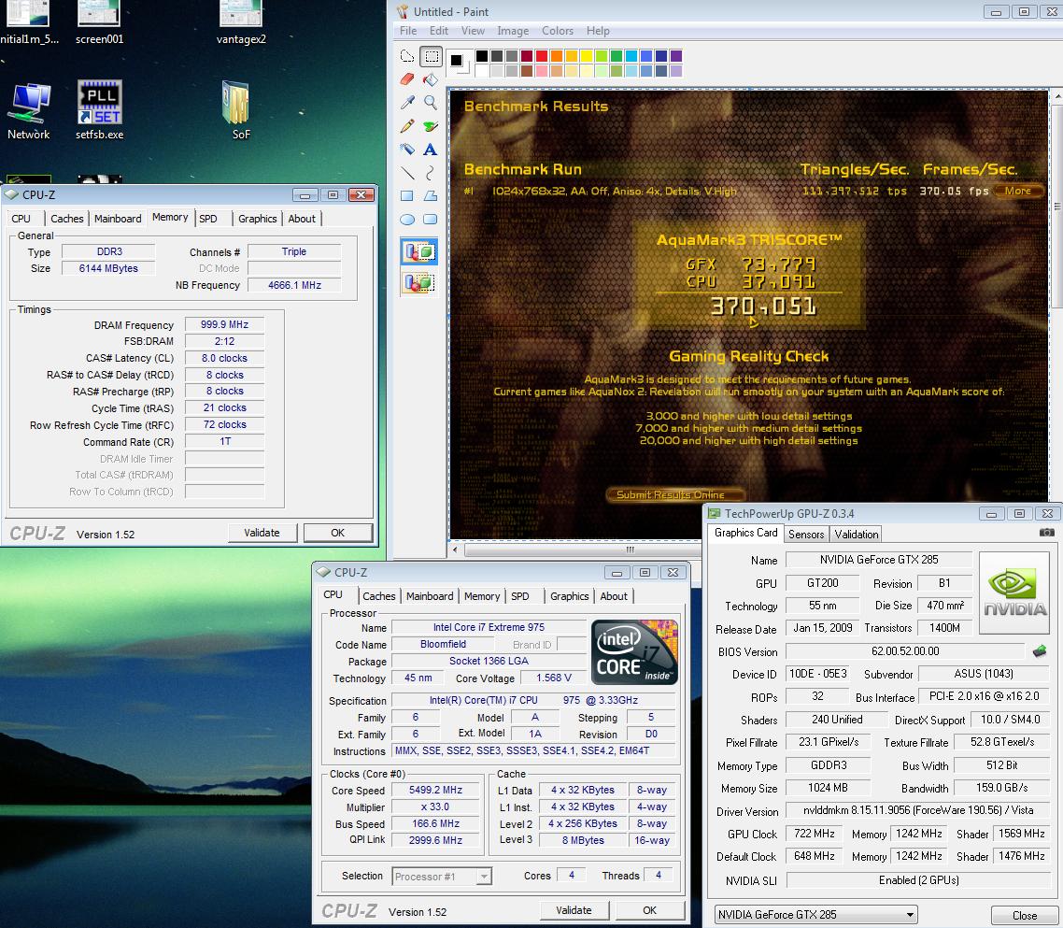The image size is (1063, 928).
Task: Select the rectangular Select tool in Paint
Action: (432, 56)
